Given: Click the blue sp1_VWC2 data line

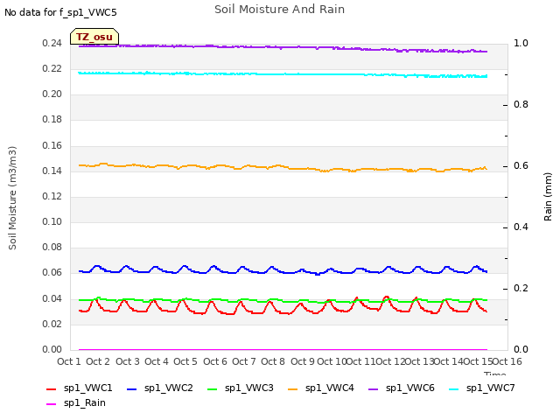Looking at the screenshot, I should (x=283, y=272).
